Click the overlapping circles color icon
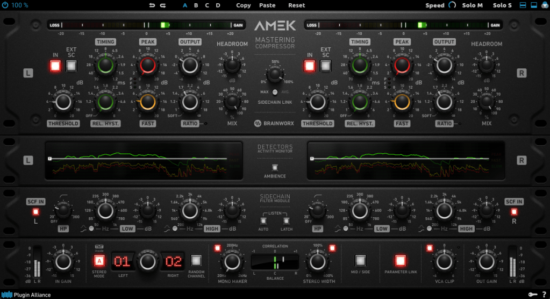This screenshot has width=550, height=299. click(x=543, y=5)
